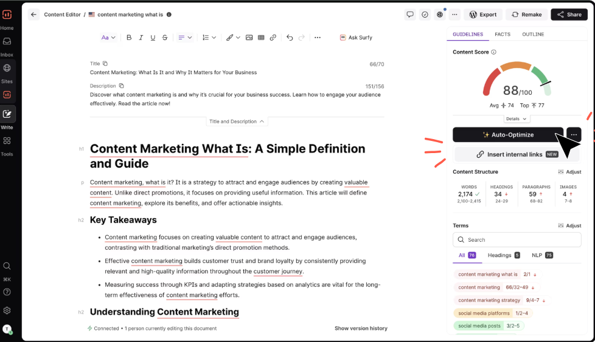Open the list style dropdown
Screen dimensions: 595x342
[x=209, y=38]
